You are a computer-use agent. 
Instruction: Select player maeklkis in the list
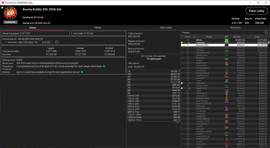tap(224, 42)
